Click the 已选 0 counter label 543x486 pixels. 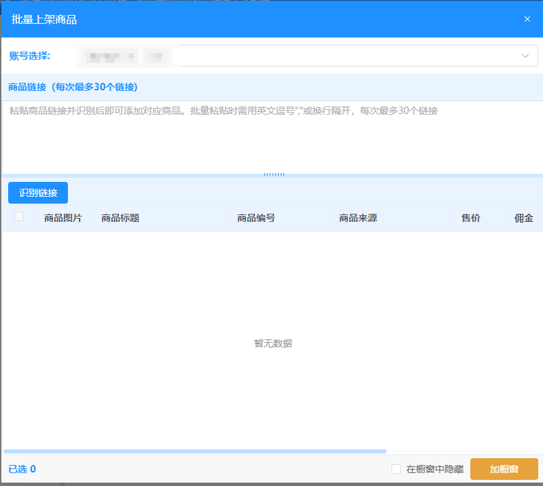click(x=22, y=469)
